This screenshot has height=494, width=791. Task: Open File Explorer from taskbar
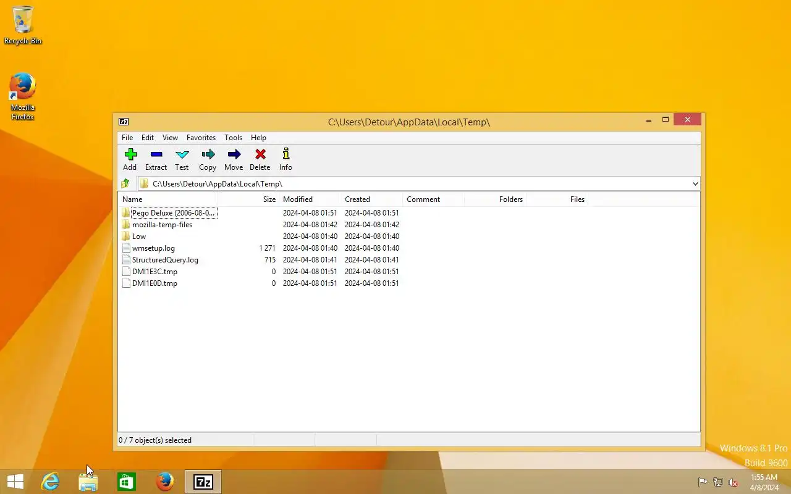click(x=88, y=482)
